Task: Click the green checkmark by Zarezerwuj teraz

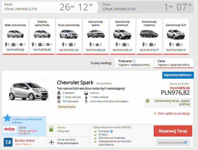Action: 148,101
